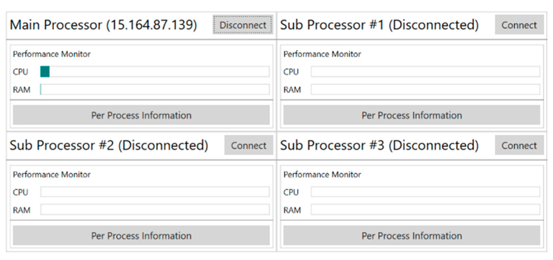Click the Main Processor Disconnect button

tap(242, 25)
